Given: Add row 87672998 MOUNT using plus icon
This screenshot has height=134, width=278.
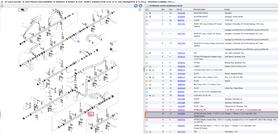Looking at the screenshot, I should click(147, 99).
